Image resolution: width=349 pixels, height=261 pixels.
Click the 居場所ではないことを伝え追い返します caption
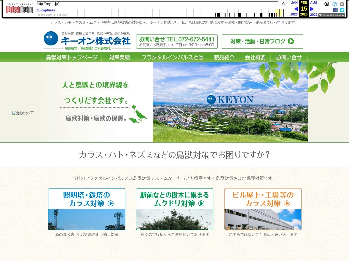click(263, 234)
